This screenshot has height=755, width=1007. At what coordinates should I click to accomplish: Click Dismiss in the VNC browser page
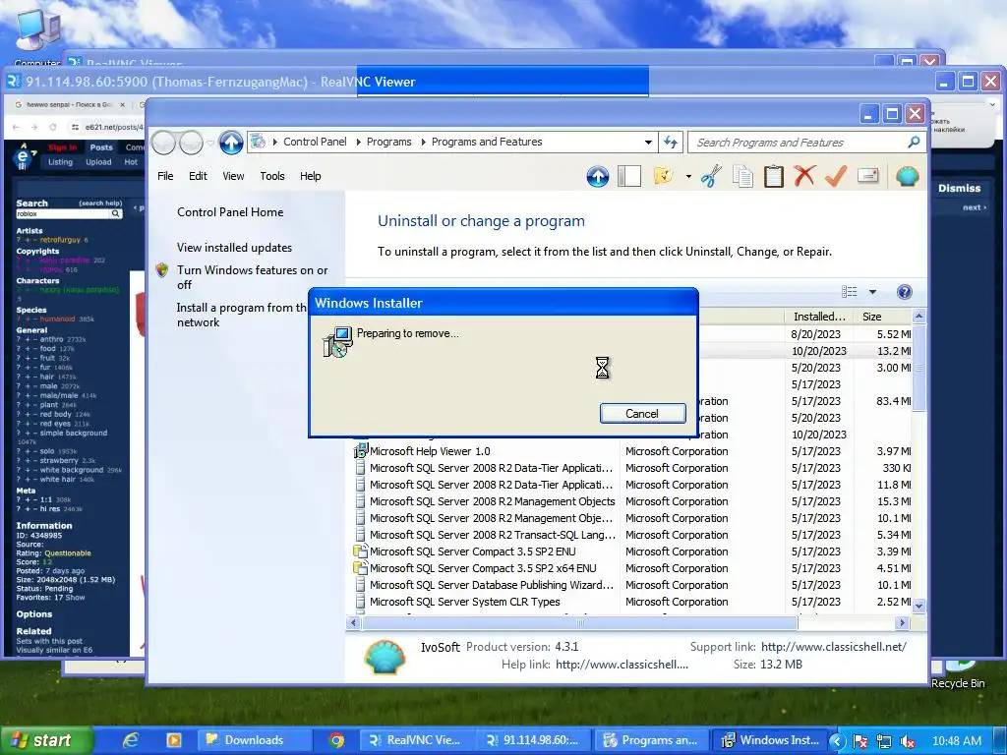click(959, 188)
